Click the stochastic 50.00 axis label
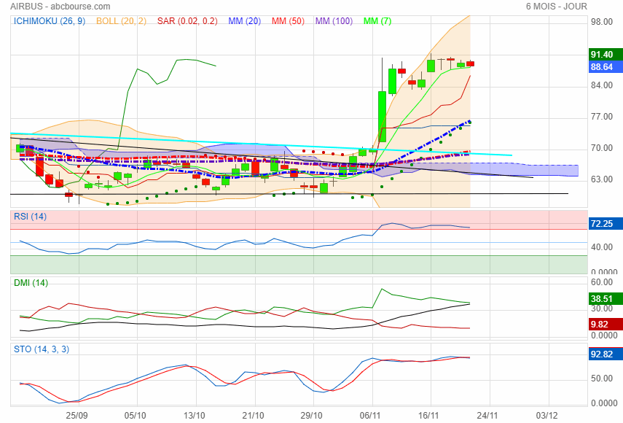 pyautogui.click(x=602, y=379)
